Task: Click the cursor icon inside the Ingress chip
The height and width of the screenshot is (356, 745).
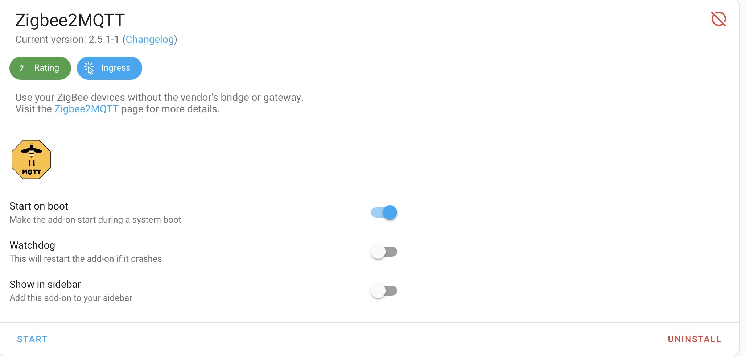Action: [89, 68]
